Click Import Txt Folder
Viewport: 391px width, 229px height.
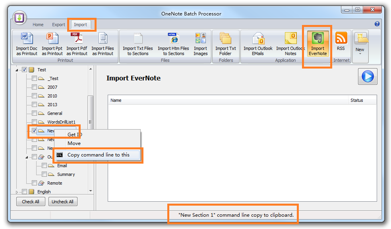click(225, 44)
